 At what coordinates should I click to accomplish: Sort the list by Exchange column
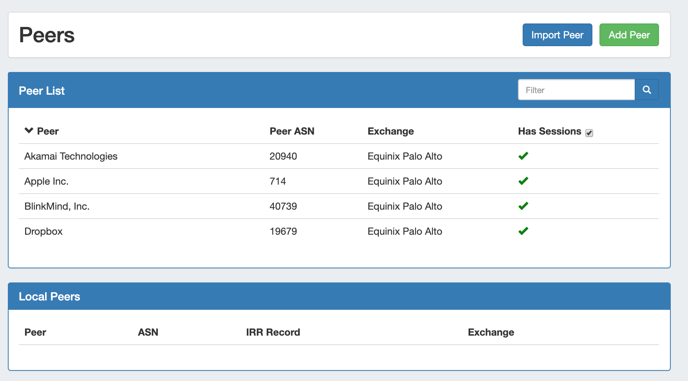point(390,131)
